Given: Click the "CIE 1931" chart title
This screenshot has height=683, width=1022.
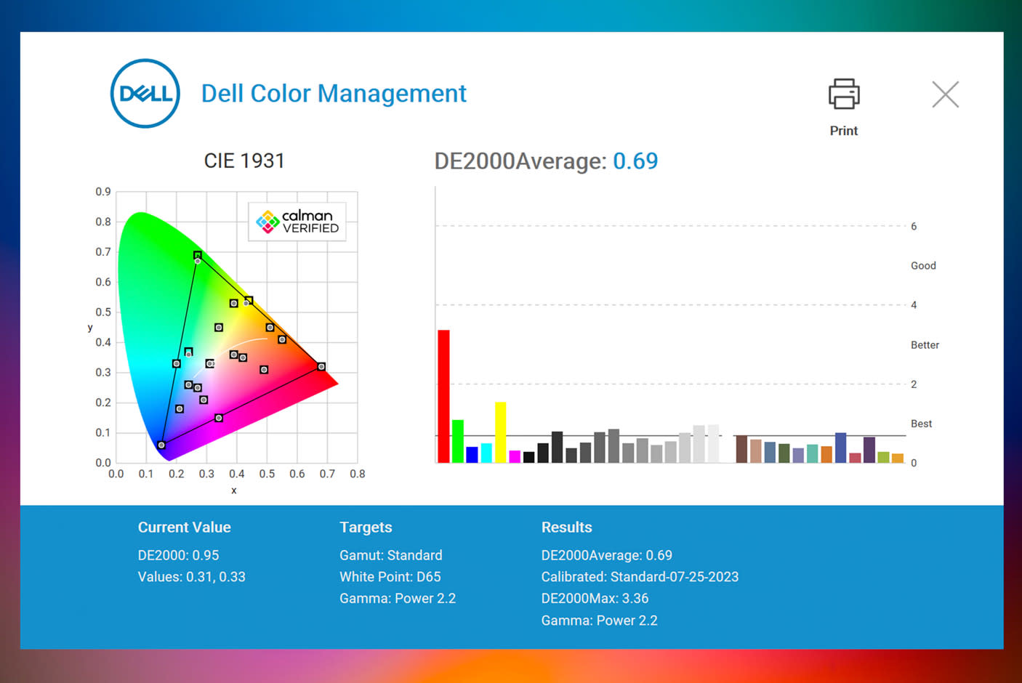Looking at the screenshot, I should point(244,161).
